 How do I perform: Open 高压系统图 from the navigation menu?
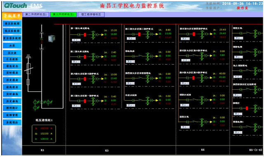pyautogui.click(x=12, y=23)
